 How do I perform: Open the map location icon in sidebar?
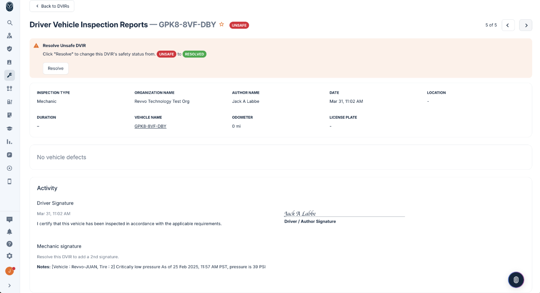click(10, 36)
